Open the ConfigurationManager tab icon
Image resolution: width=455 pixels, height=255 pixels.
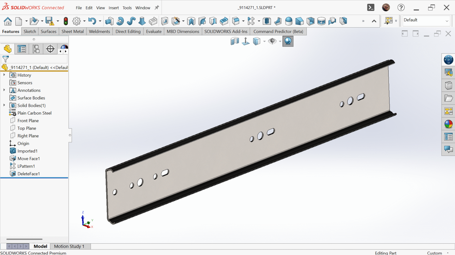(x=36, y=49)
